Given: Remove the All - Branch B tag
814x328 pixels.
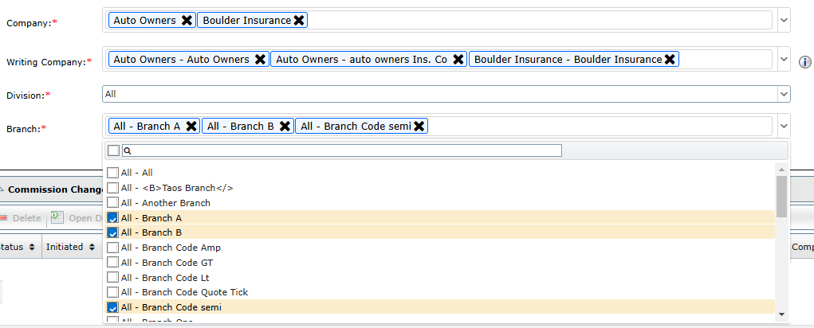Looking at the screenshot, I should 285,126.
